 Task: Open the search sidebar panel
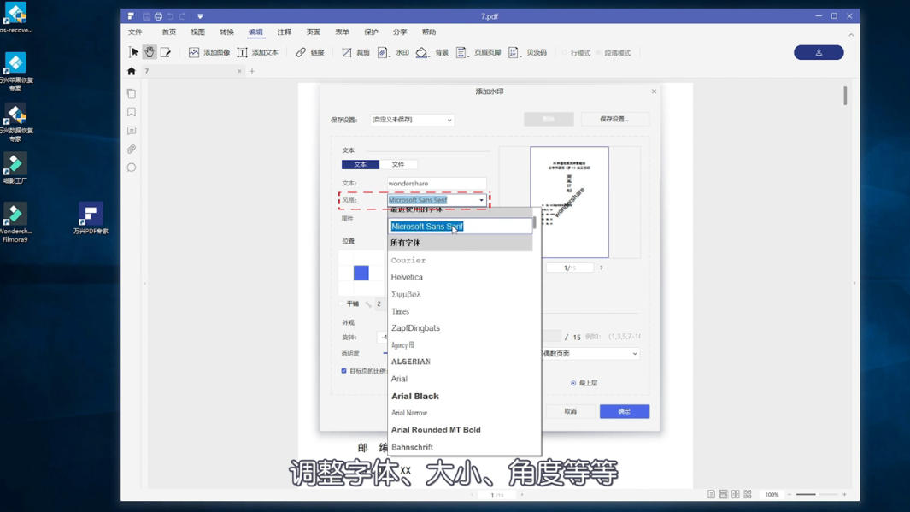point(132,168)
